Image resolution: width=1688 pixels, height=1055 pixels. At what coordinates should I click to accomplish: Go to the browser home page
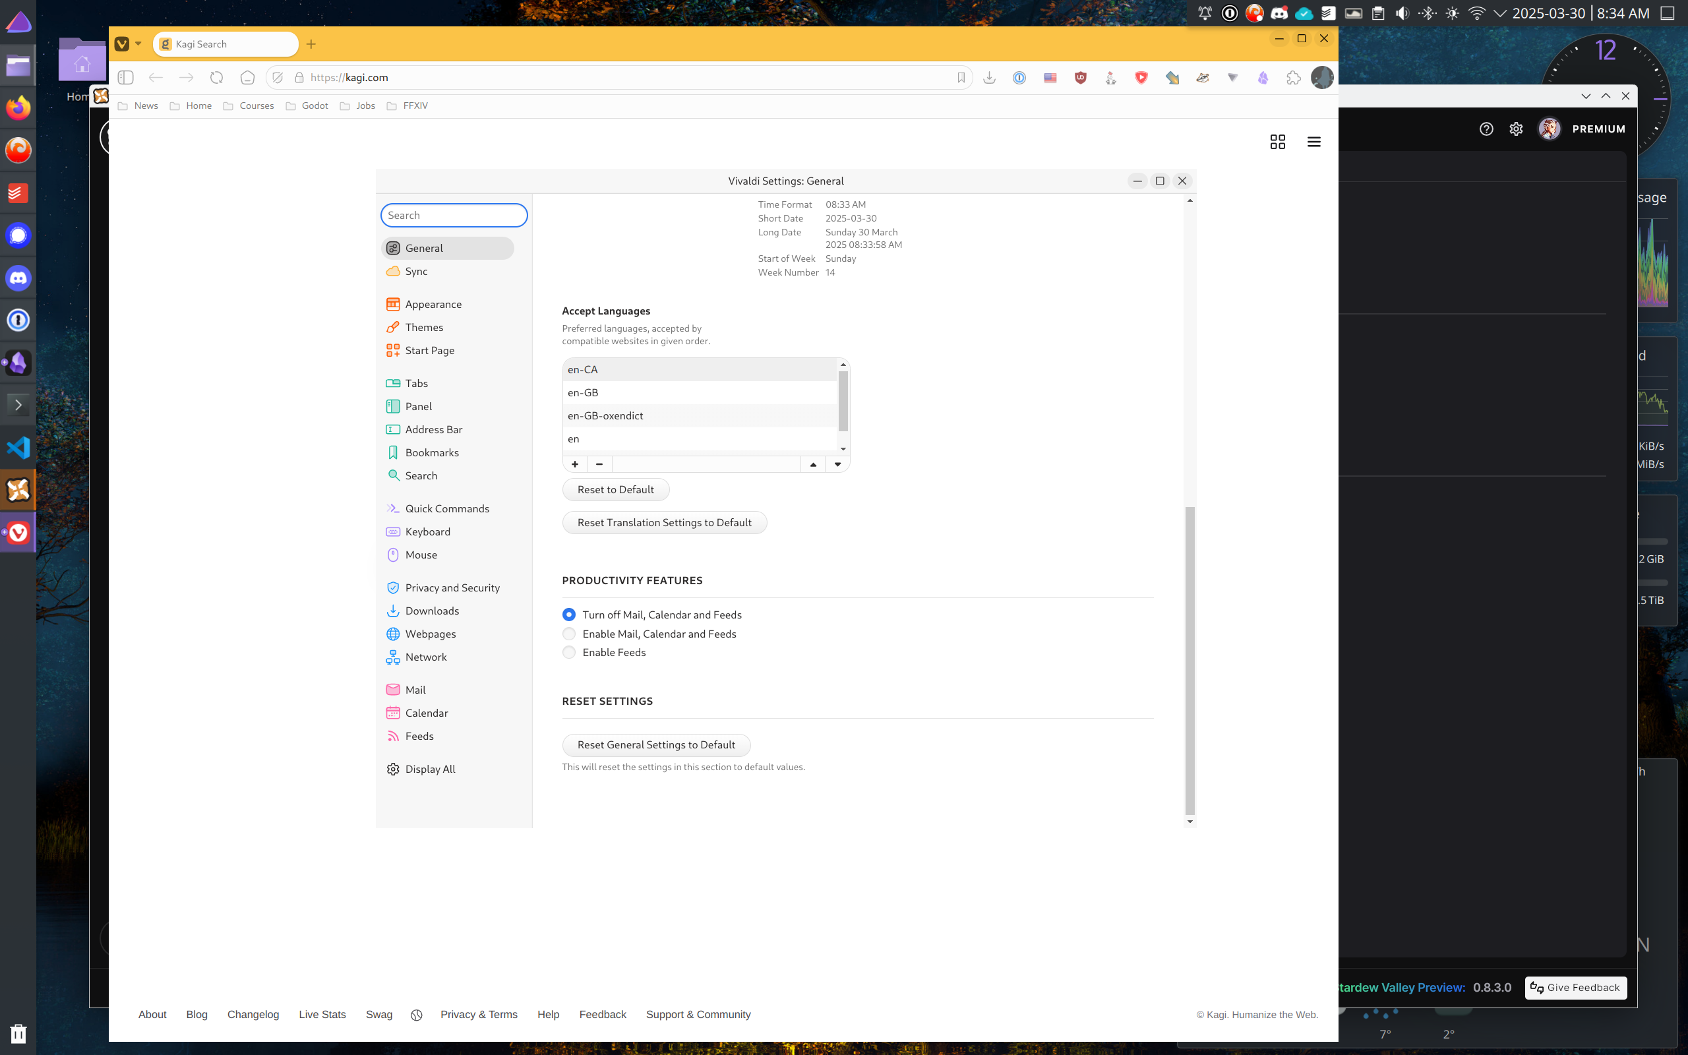pos(248,77)
